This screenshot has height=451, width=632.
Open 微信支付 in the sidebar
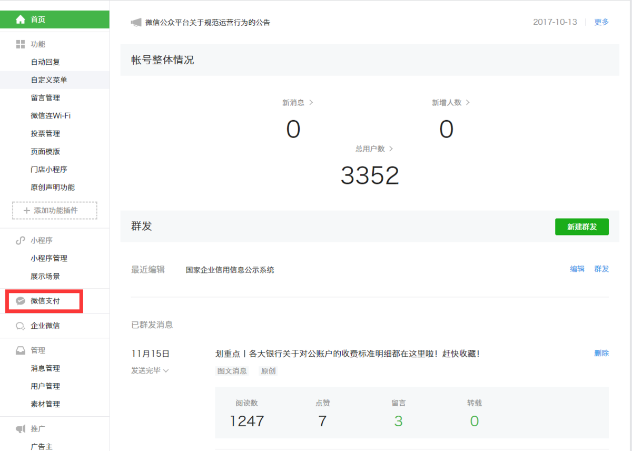45,301
